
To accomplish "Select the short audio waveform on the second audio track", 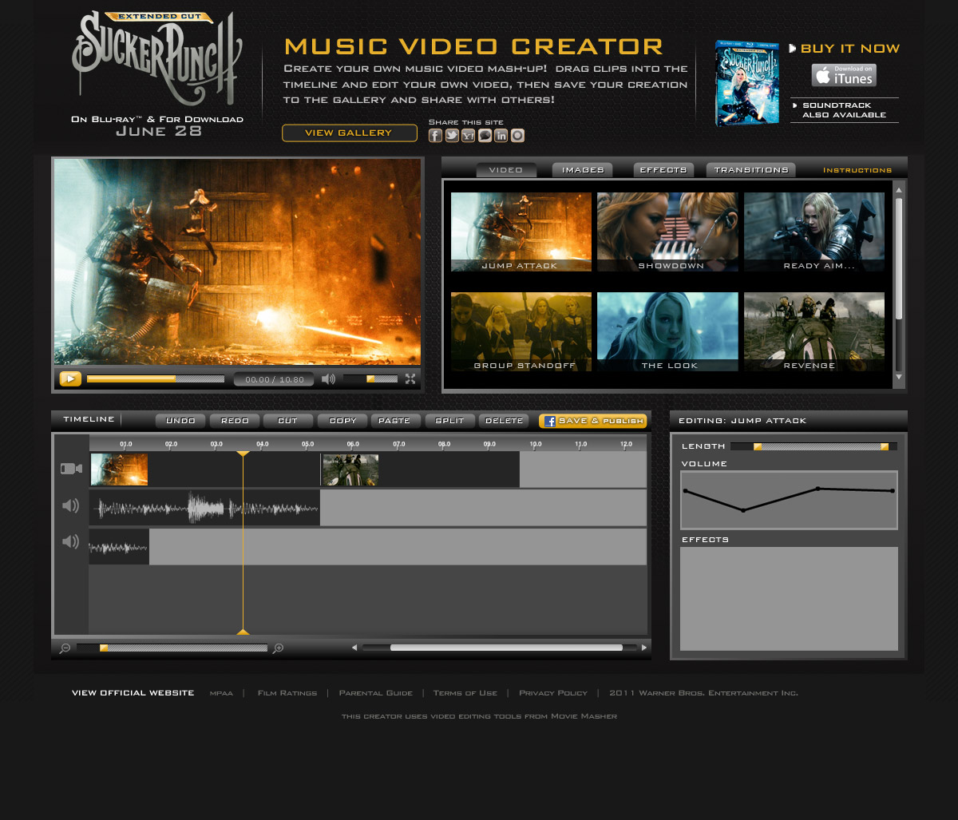I will click(119, 547).
